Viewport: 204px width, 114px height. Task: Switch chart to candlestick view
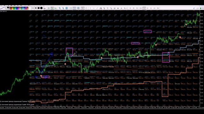52,8
